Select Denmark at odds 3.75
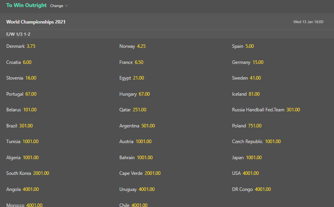The image size is (334, 207). tap(21, 46)
